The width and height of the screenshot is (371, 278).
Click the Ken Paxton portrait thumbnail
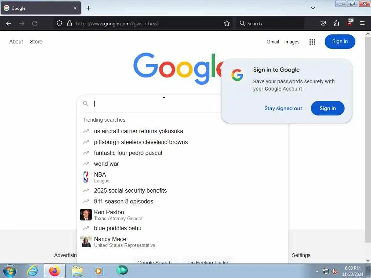pos(86,215)
